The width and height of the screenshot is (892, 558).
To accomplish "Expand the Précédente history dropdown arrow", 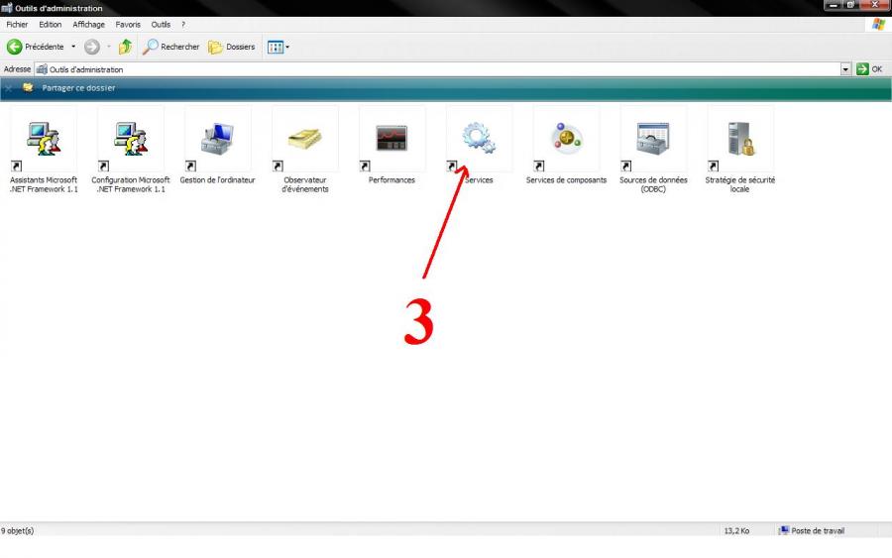I will point(73,47).
